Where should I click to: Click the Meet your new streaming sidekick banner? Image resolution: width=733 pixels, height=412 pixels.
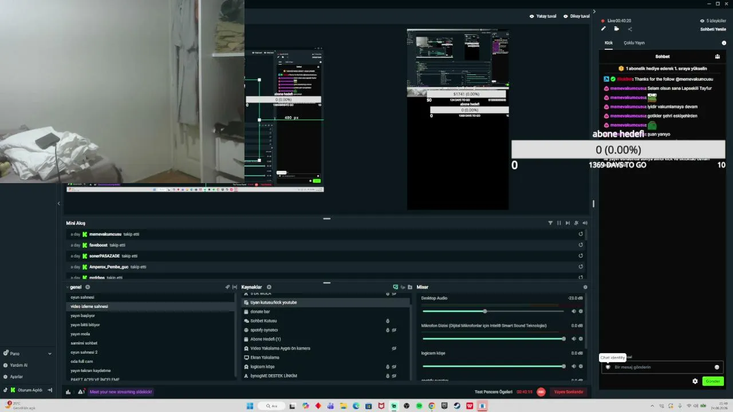(120, 392)
